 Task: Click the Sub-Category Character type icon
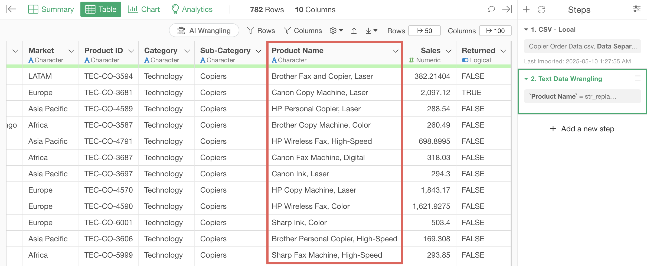203,60
